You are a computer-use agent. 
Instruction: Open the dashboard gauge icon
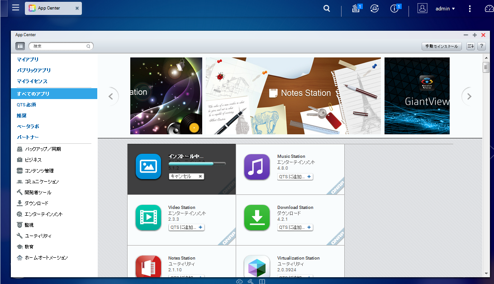pos(489,9)
